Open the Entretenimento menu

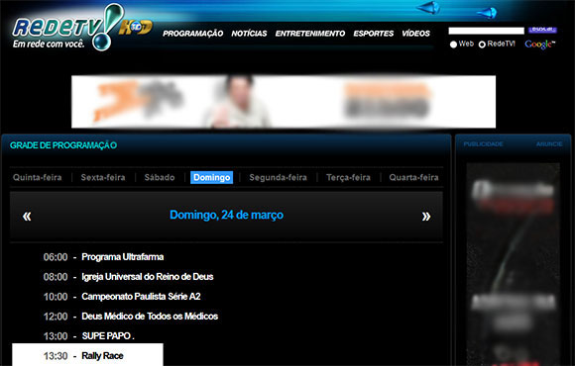[x=310, y=34]
